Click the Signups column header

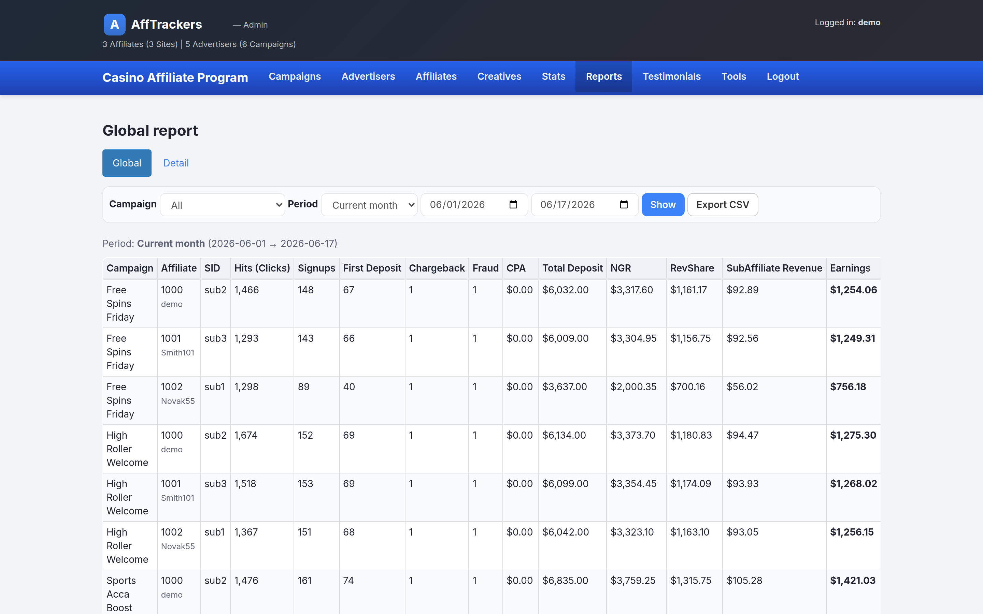316,268
